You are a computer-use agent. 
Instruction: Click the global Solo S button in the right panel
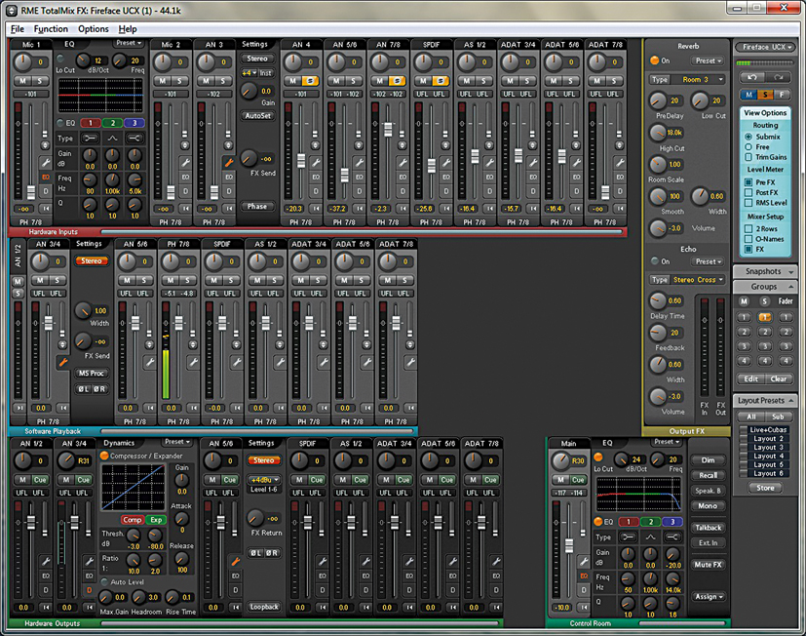point(765,95)
